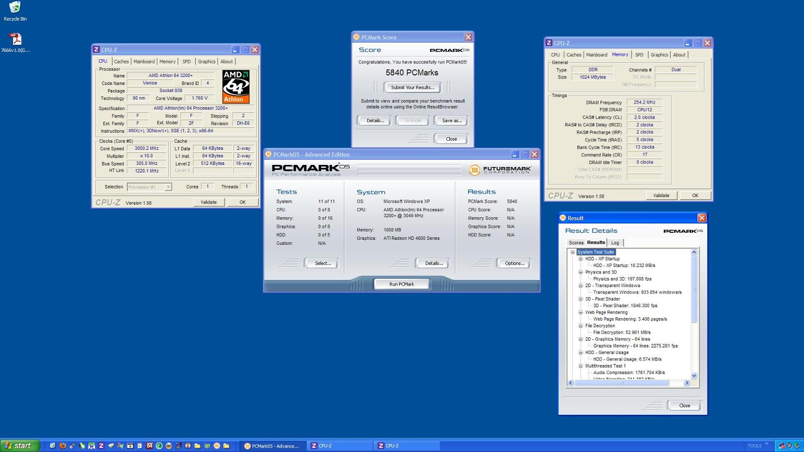
Task: Click the green circular quick launch icon
Action: pyautogui.click(x=159, y=445)
